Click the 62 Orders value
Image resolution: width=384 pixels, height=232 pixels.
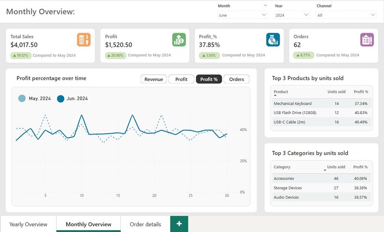coord(297,45)
